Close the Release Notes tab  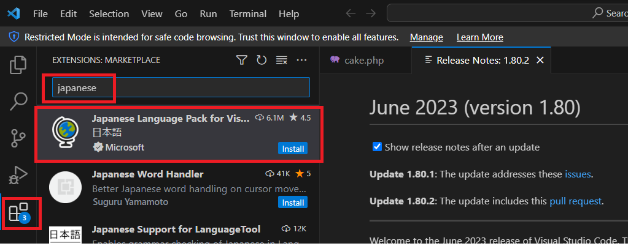(540, 61)
